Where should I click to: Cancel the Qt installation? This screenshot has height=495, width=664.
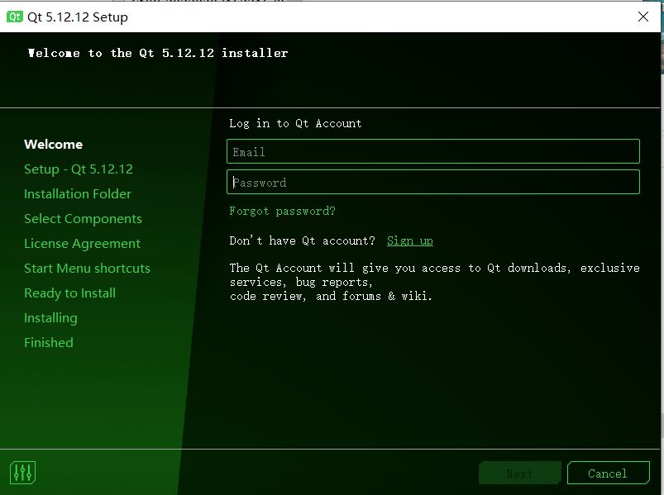608,473
